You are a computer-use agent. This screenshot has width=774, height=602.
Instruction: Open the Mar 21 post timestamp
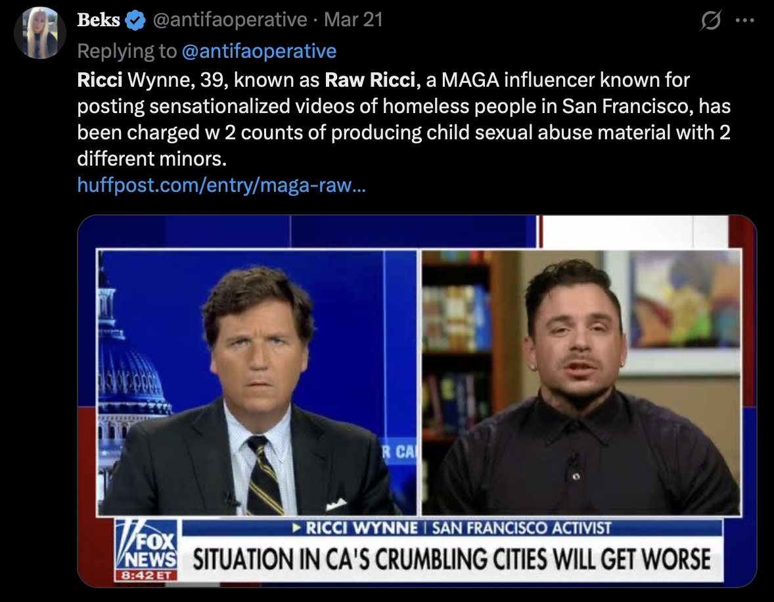(353, 20)
